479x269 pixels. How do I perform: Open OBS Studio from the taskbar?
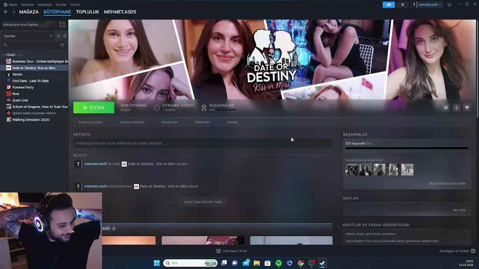pos(311,263)
